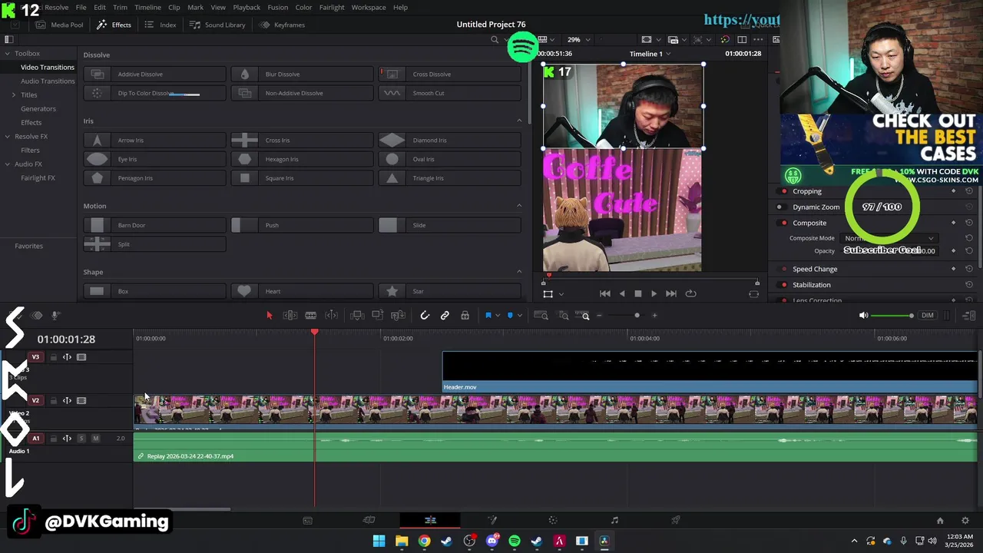
Task: Select the Selection Mode arrow tool
Action: click(x=270, y=316)
